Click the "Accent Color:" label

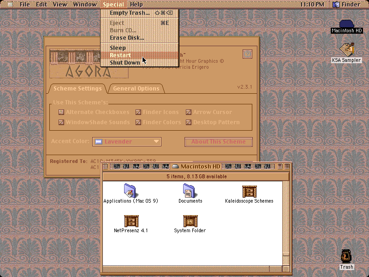pos(70,141)
